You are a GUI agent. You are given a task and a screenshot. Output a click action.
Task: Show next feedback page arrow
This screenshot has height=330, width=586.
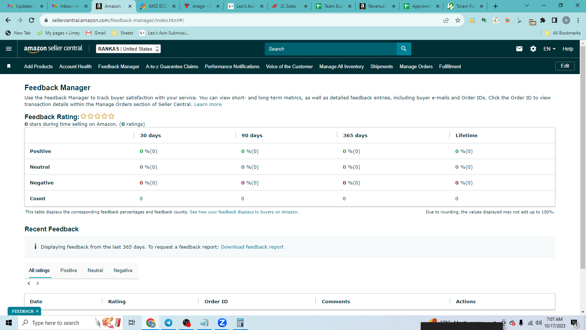tap(37, 283)
